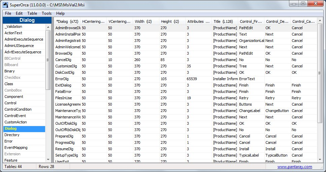Viewport: 326px width, 172px height.
Task: Select the FilesInUse row name cell
Action: (68, 98)
